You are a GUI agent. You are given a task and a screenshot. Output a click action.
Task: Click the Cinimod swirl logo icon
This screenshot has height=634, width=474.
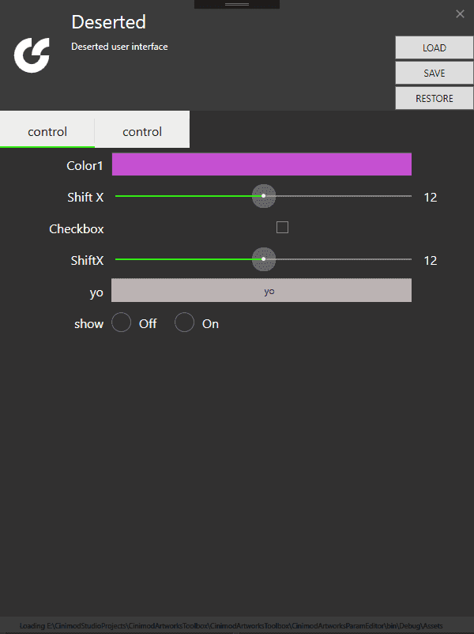pos(32,55)
